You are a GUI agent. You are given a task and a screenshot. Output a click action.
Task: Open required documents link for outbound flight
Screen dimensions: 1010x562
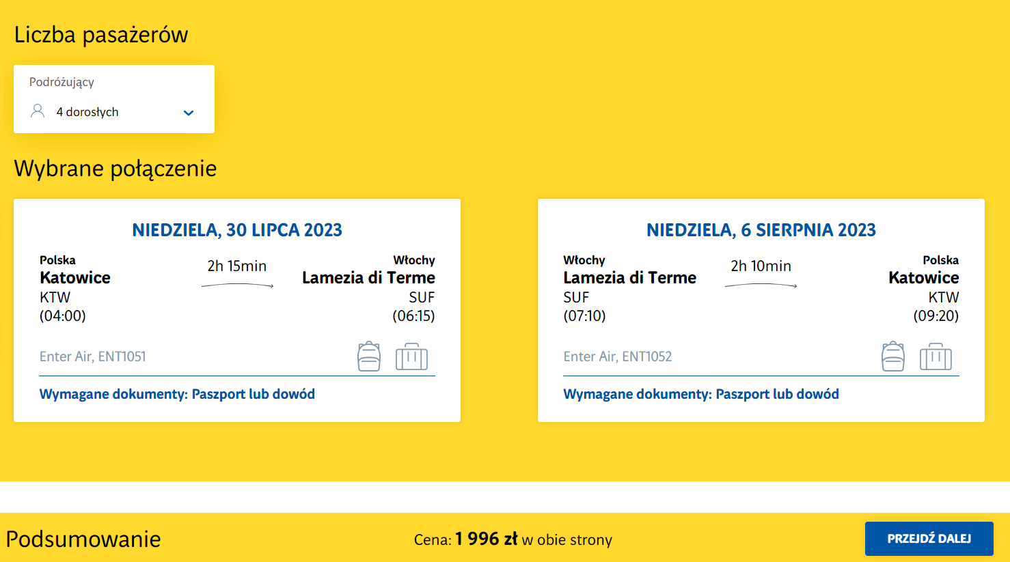point(177,394)
